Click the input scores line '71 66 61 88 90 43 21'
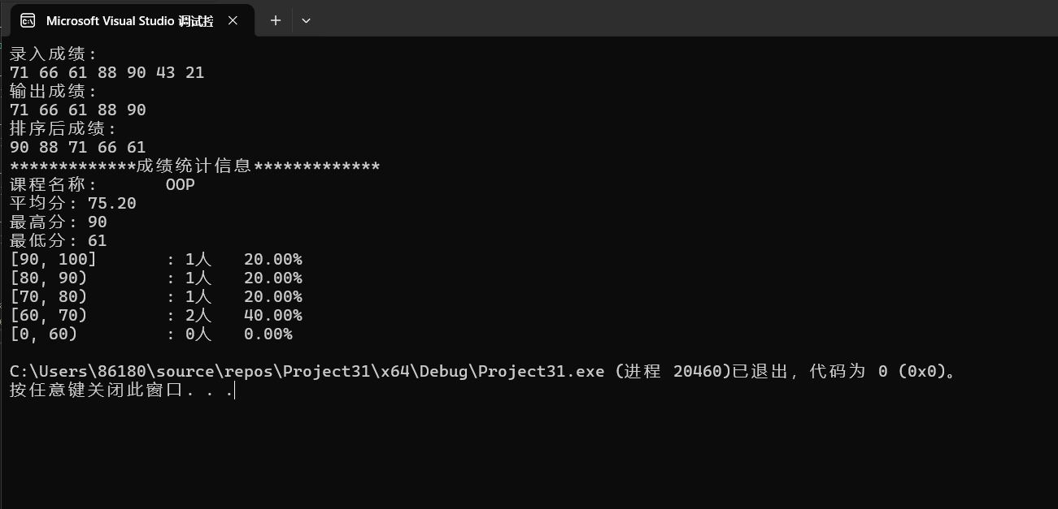1058x509 pixels. [107, 73]
